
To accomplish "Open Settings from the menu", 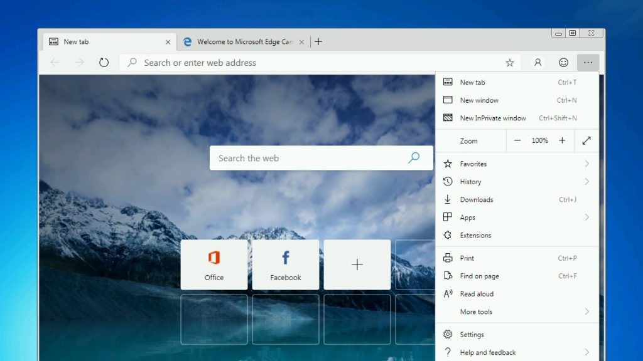I will (472, 335).
